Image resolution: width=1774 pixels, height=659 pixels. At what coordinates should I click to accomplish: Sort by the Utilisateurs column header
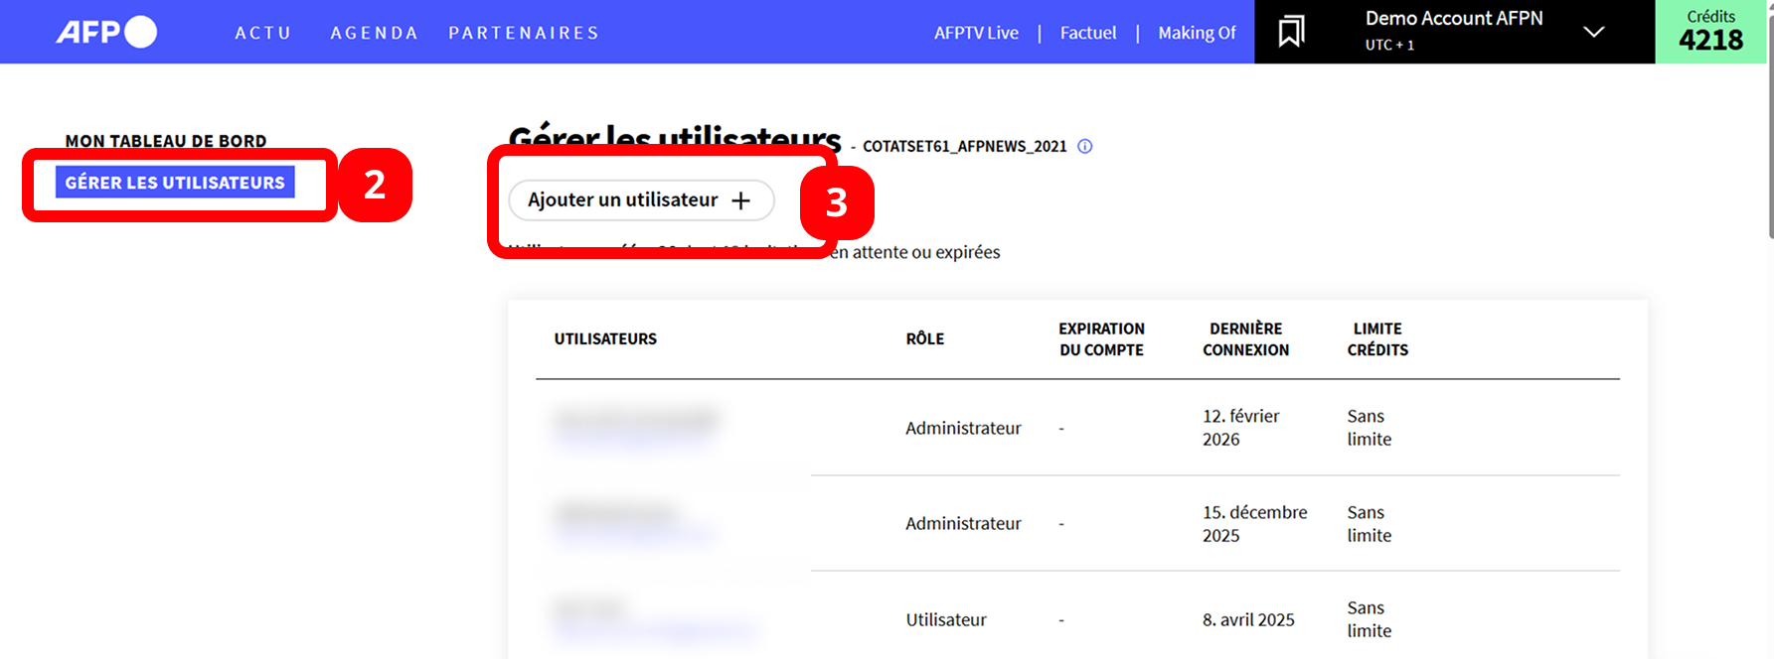(605, 338)
